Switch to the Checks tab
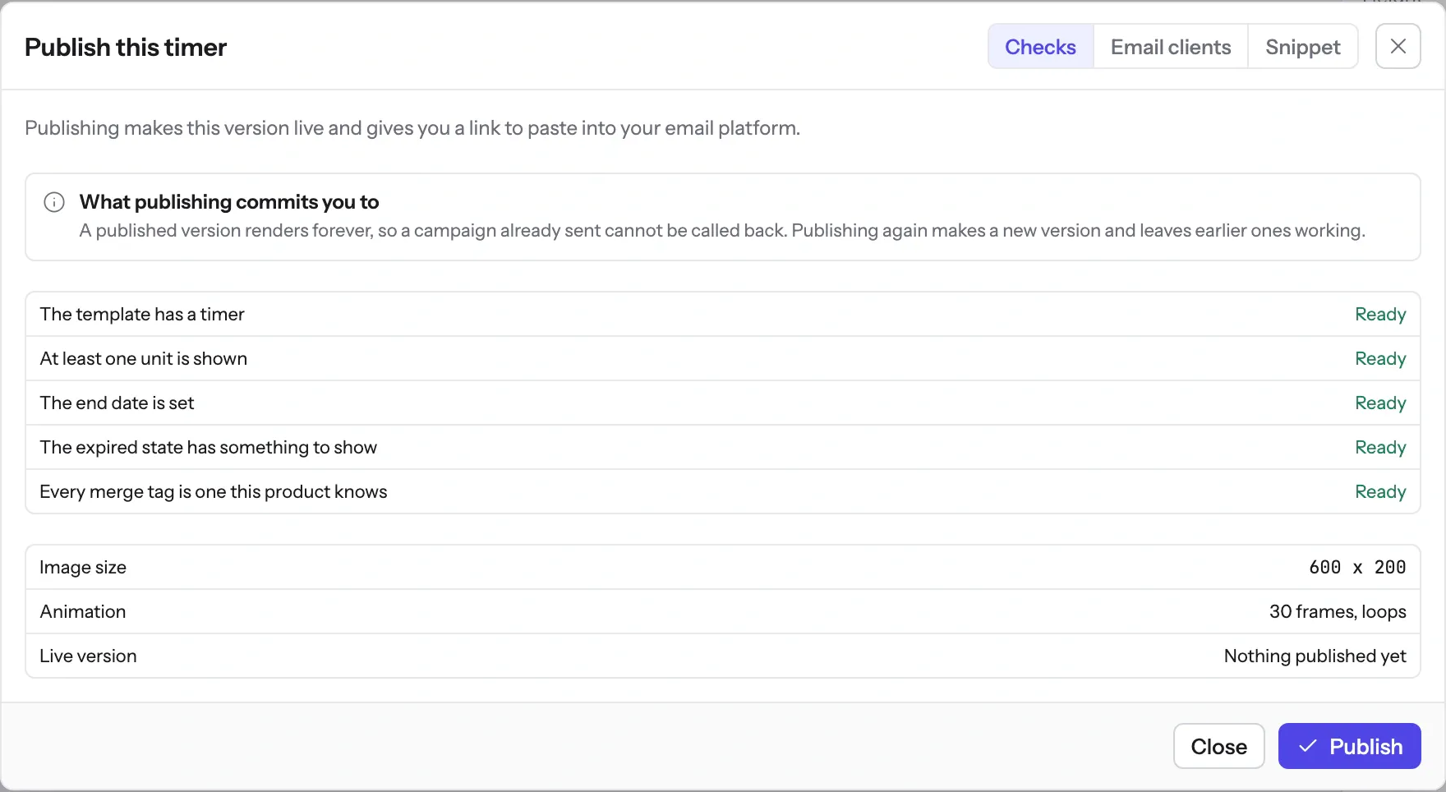 [x=1040, y=47]
